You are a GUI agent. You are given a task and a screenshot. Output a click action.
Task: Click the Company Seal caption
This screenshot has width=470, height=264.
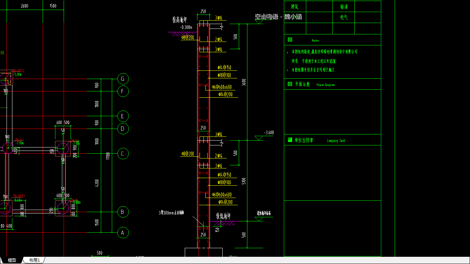[336, 141]
